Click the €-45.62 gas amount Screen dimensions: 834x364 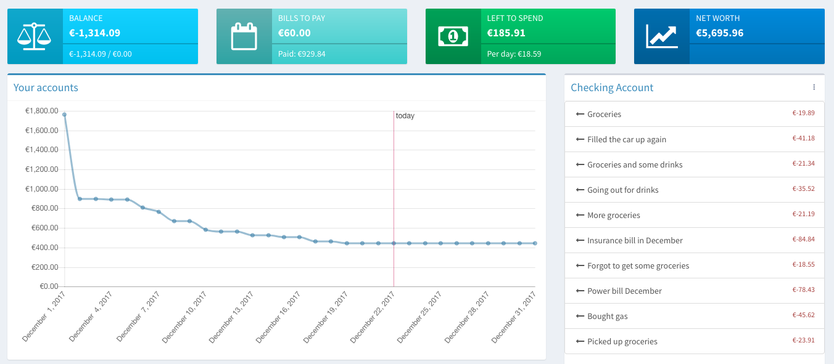coord(803,315)
